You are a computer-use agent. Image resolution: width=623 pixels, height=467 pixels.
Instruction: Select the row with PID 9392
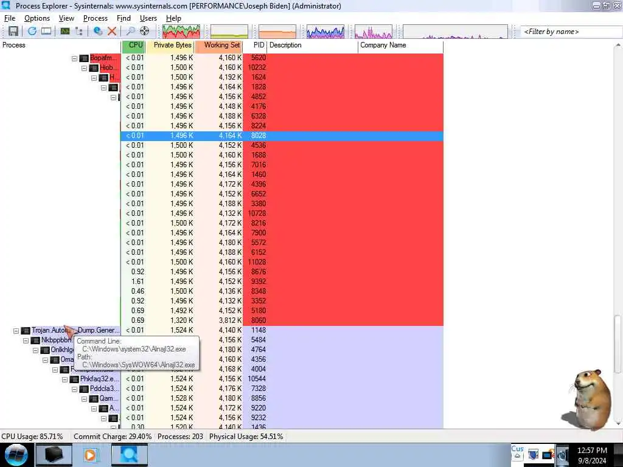(282, 282)
